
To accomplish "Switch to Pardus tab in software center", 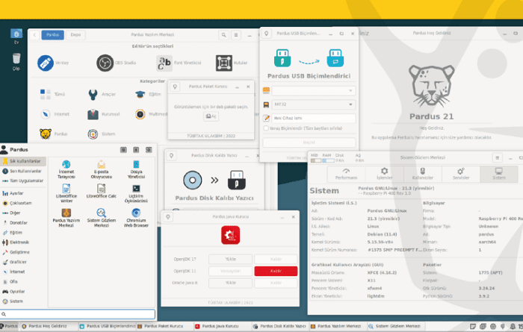I will (x=53, y=34).
